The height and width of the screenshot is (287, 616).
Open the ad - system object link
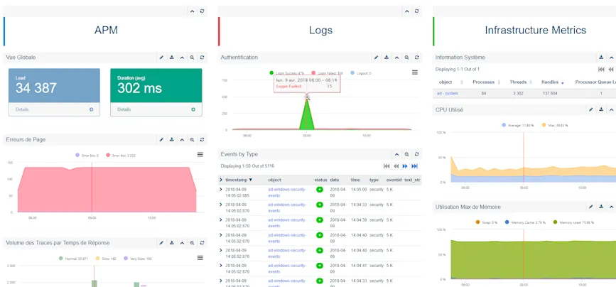click(x=448, y=93)
